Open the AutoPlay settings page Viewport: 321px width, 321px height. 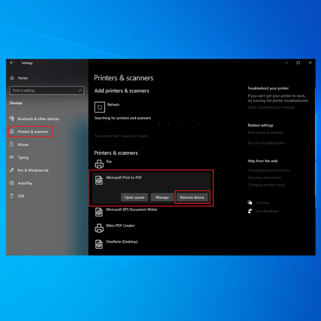(x=25, y=183)
